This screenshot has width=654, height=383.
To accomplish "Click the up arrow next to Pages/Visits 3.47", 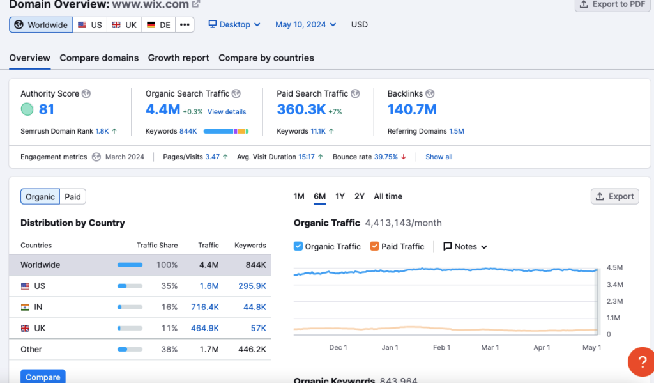I will [x=225, y=157].
